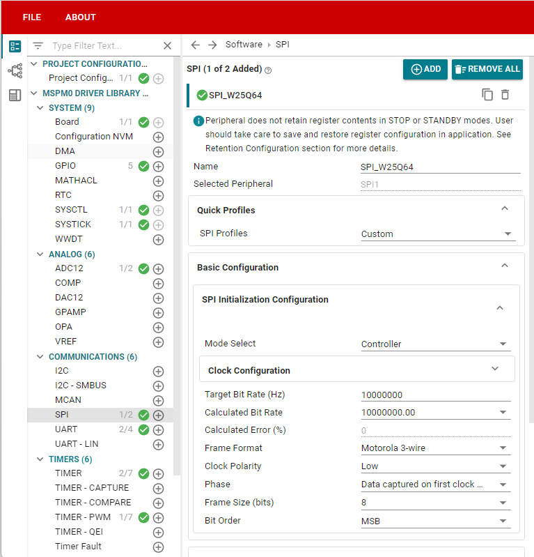
Task: Open the FILE menu
Action: [x=32, y=17]
